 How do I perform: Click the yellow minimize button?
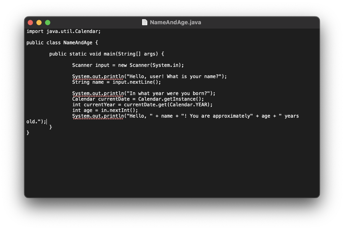tap(39, 22)
